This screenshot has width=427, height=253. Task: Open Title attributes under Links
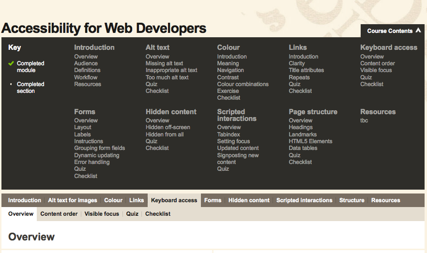coord(306,70)
